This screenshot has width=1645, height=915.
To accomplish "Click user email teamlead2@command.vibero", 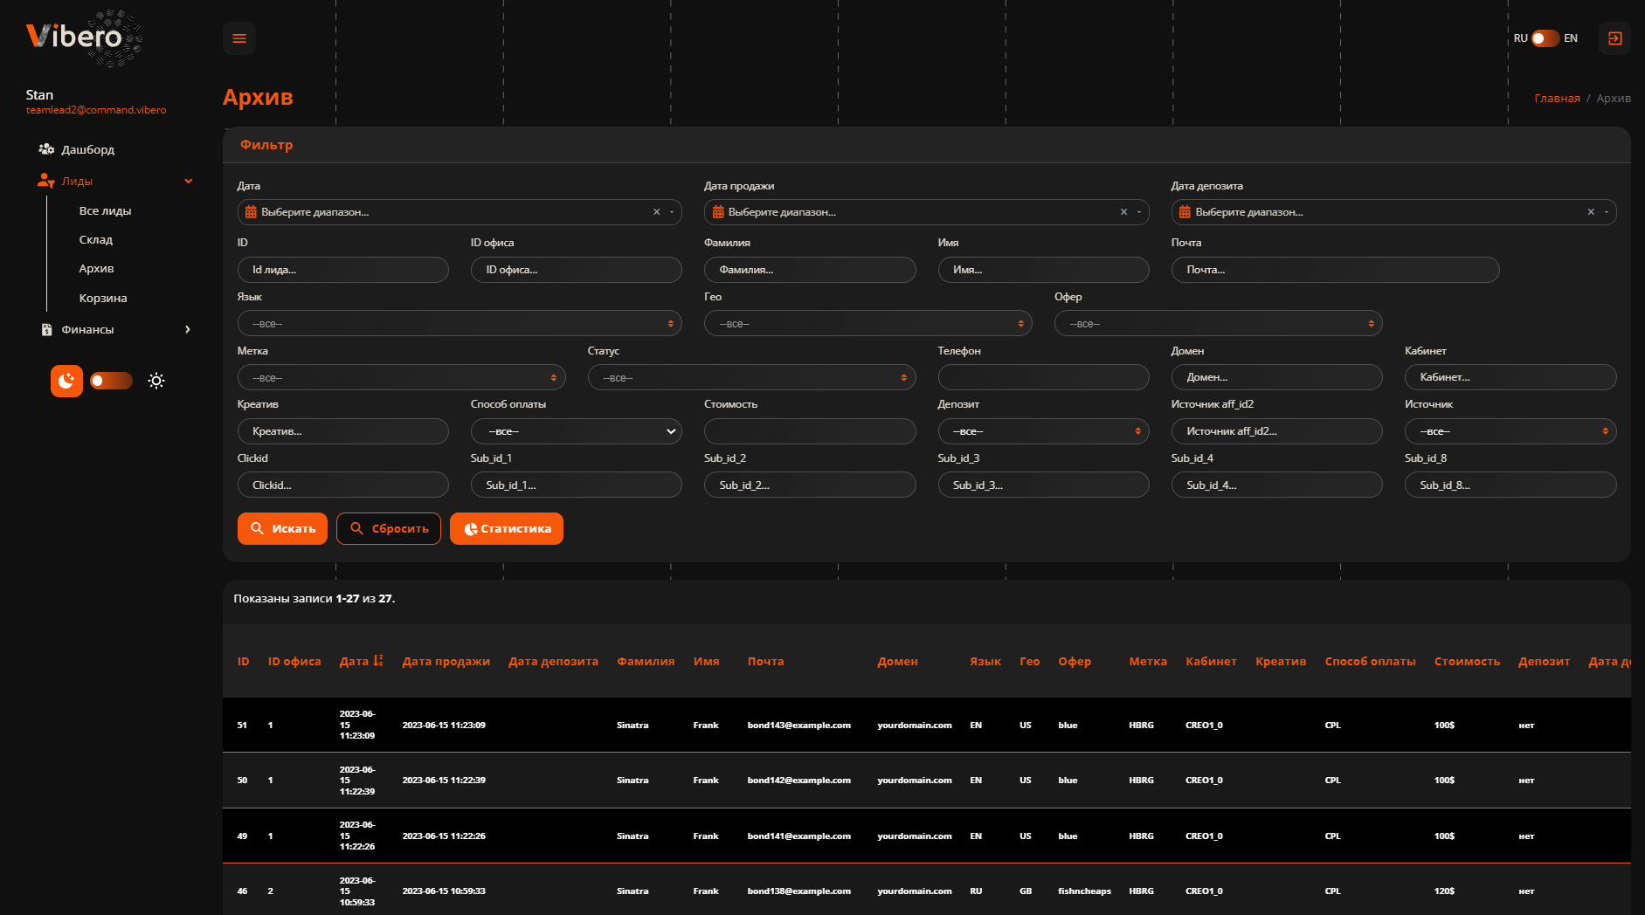I will click(x=96, y=110).
